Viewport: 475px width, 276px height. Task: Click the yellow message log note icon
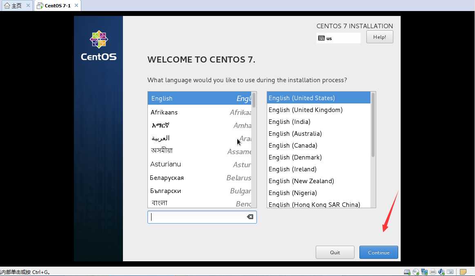(463, 272)
